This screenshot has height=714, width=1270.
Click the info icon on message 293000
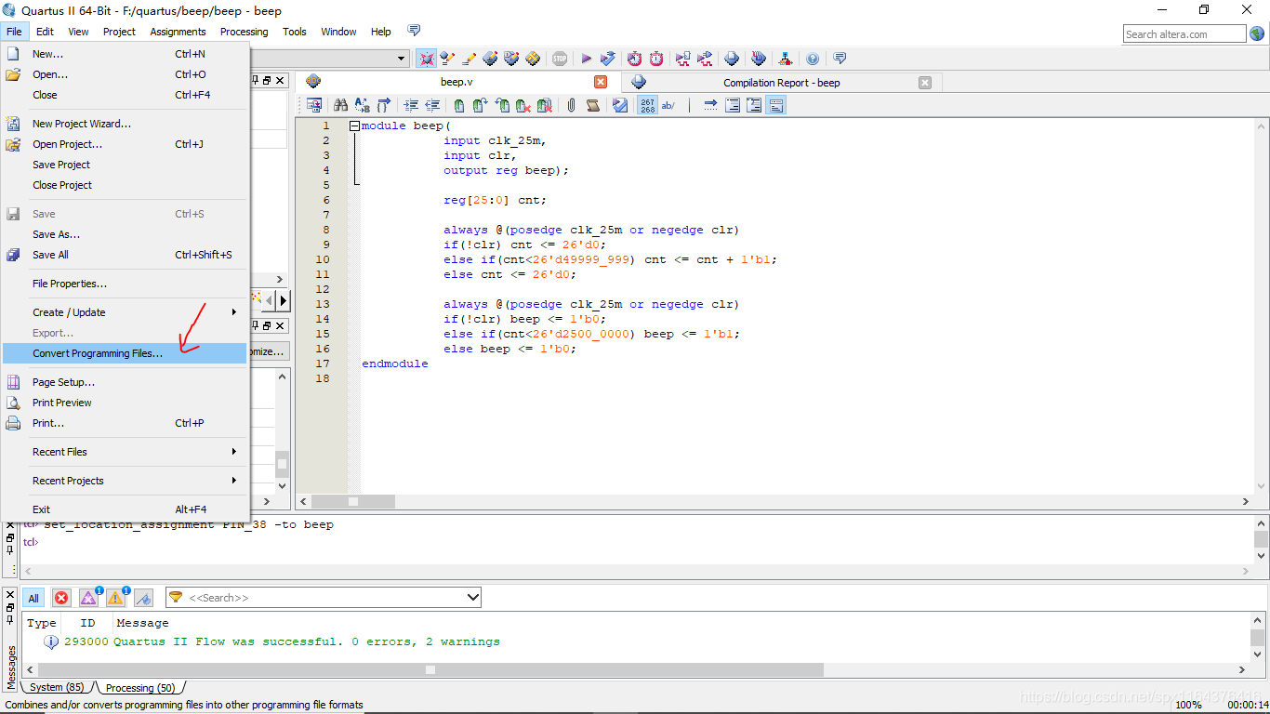[x=51, y=641]
